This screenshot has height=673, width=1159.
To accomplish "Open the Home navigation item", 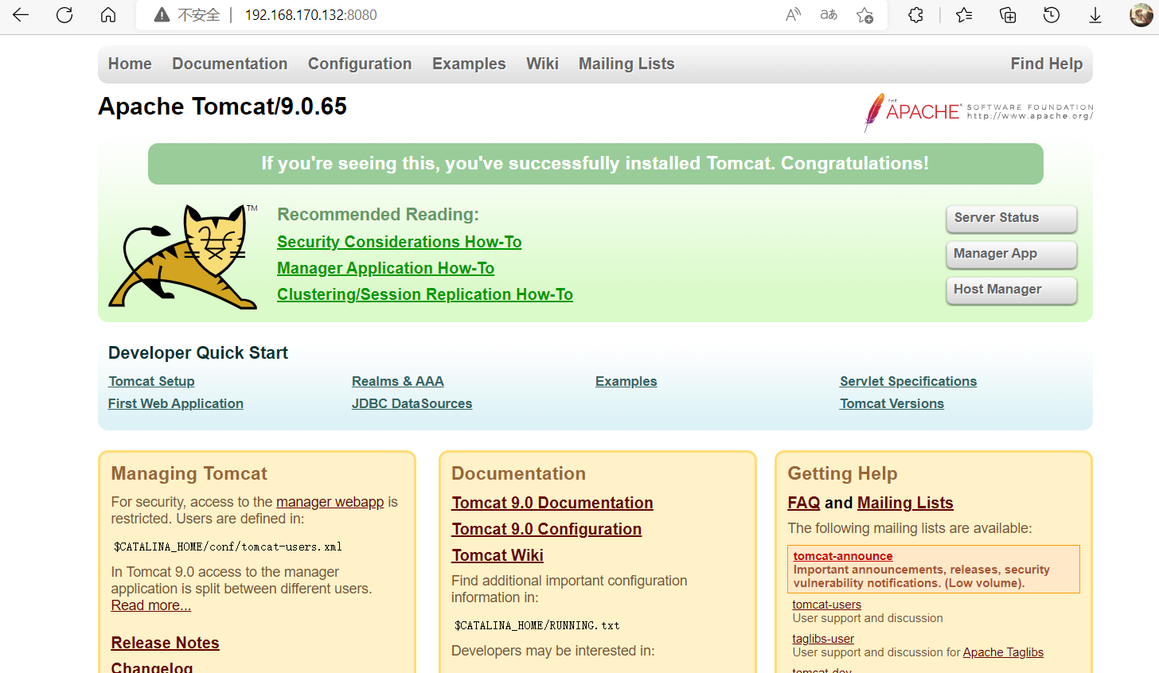I will coord(130,64).
